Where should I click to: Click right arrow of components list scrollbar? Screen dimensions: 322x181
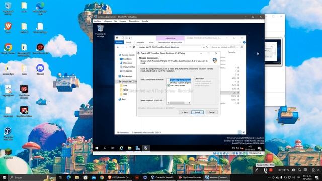pos(189,103)
